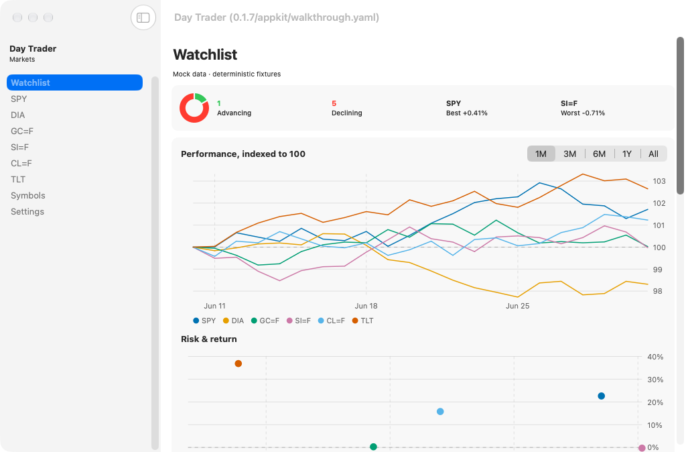Image resolution: width=686 pixels, height=452 pixels.
Task: Click the dark blue scatter point
Action: (601, 396)
